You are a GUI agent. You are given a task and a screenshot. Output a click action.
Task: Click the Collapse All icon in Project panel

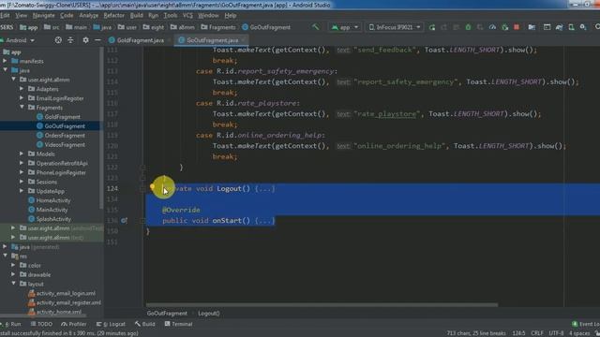(70, 40)
